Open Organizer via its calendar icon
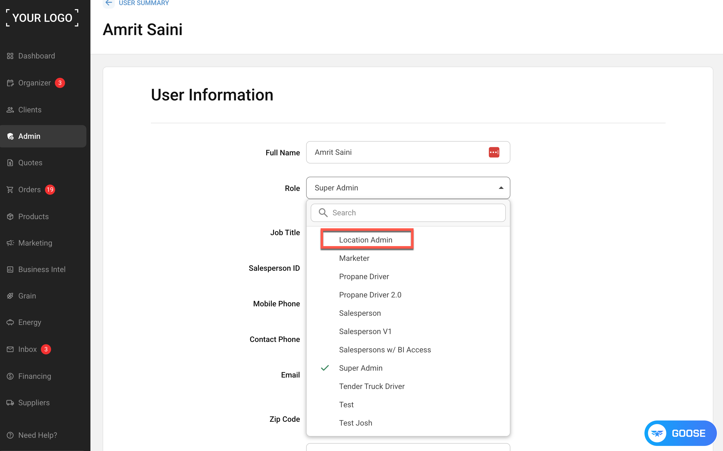The width and height of the screenshot is (723, 451). tap(10, 83)
